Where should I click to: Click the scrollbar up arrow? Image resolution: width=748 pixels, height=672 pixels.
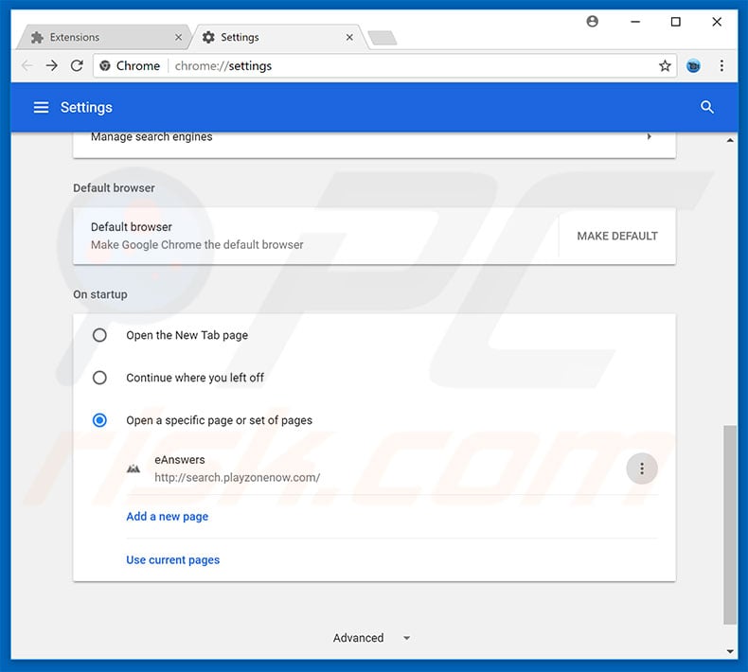(x=730, y=140)
